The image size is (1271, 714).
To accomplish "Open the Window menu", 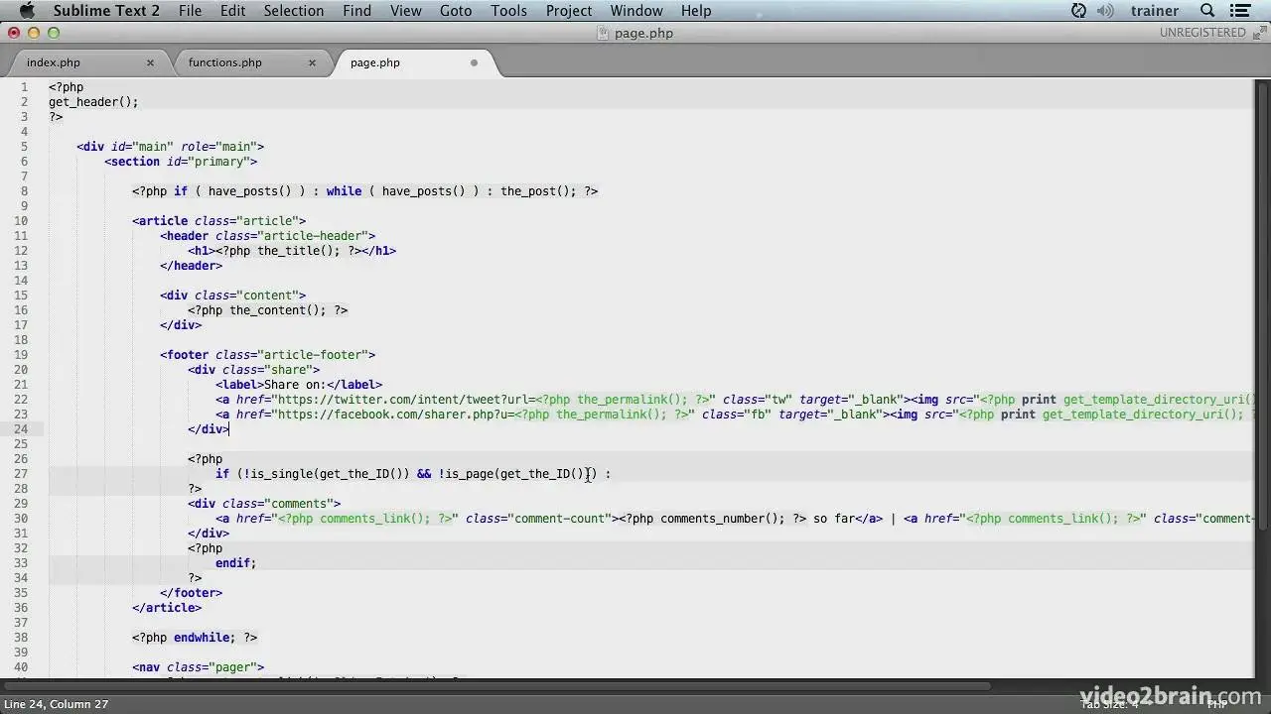I will (x=636, y=11).
